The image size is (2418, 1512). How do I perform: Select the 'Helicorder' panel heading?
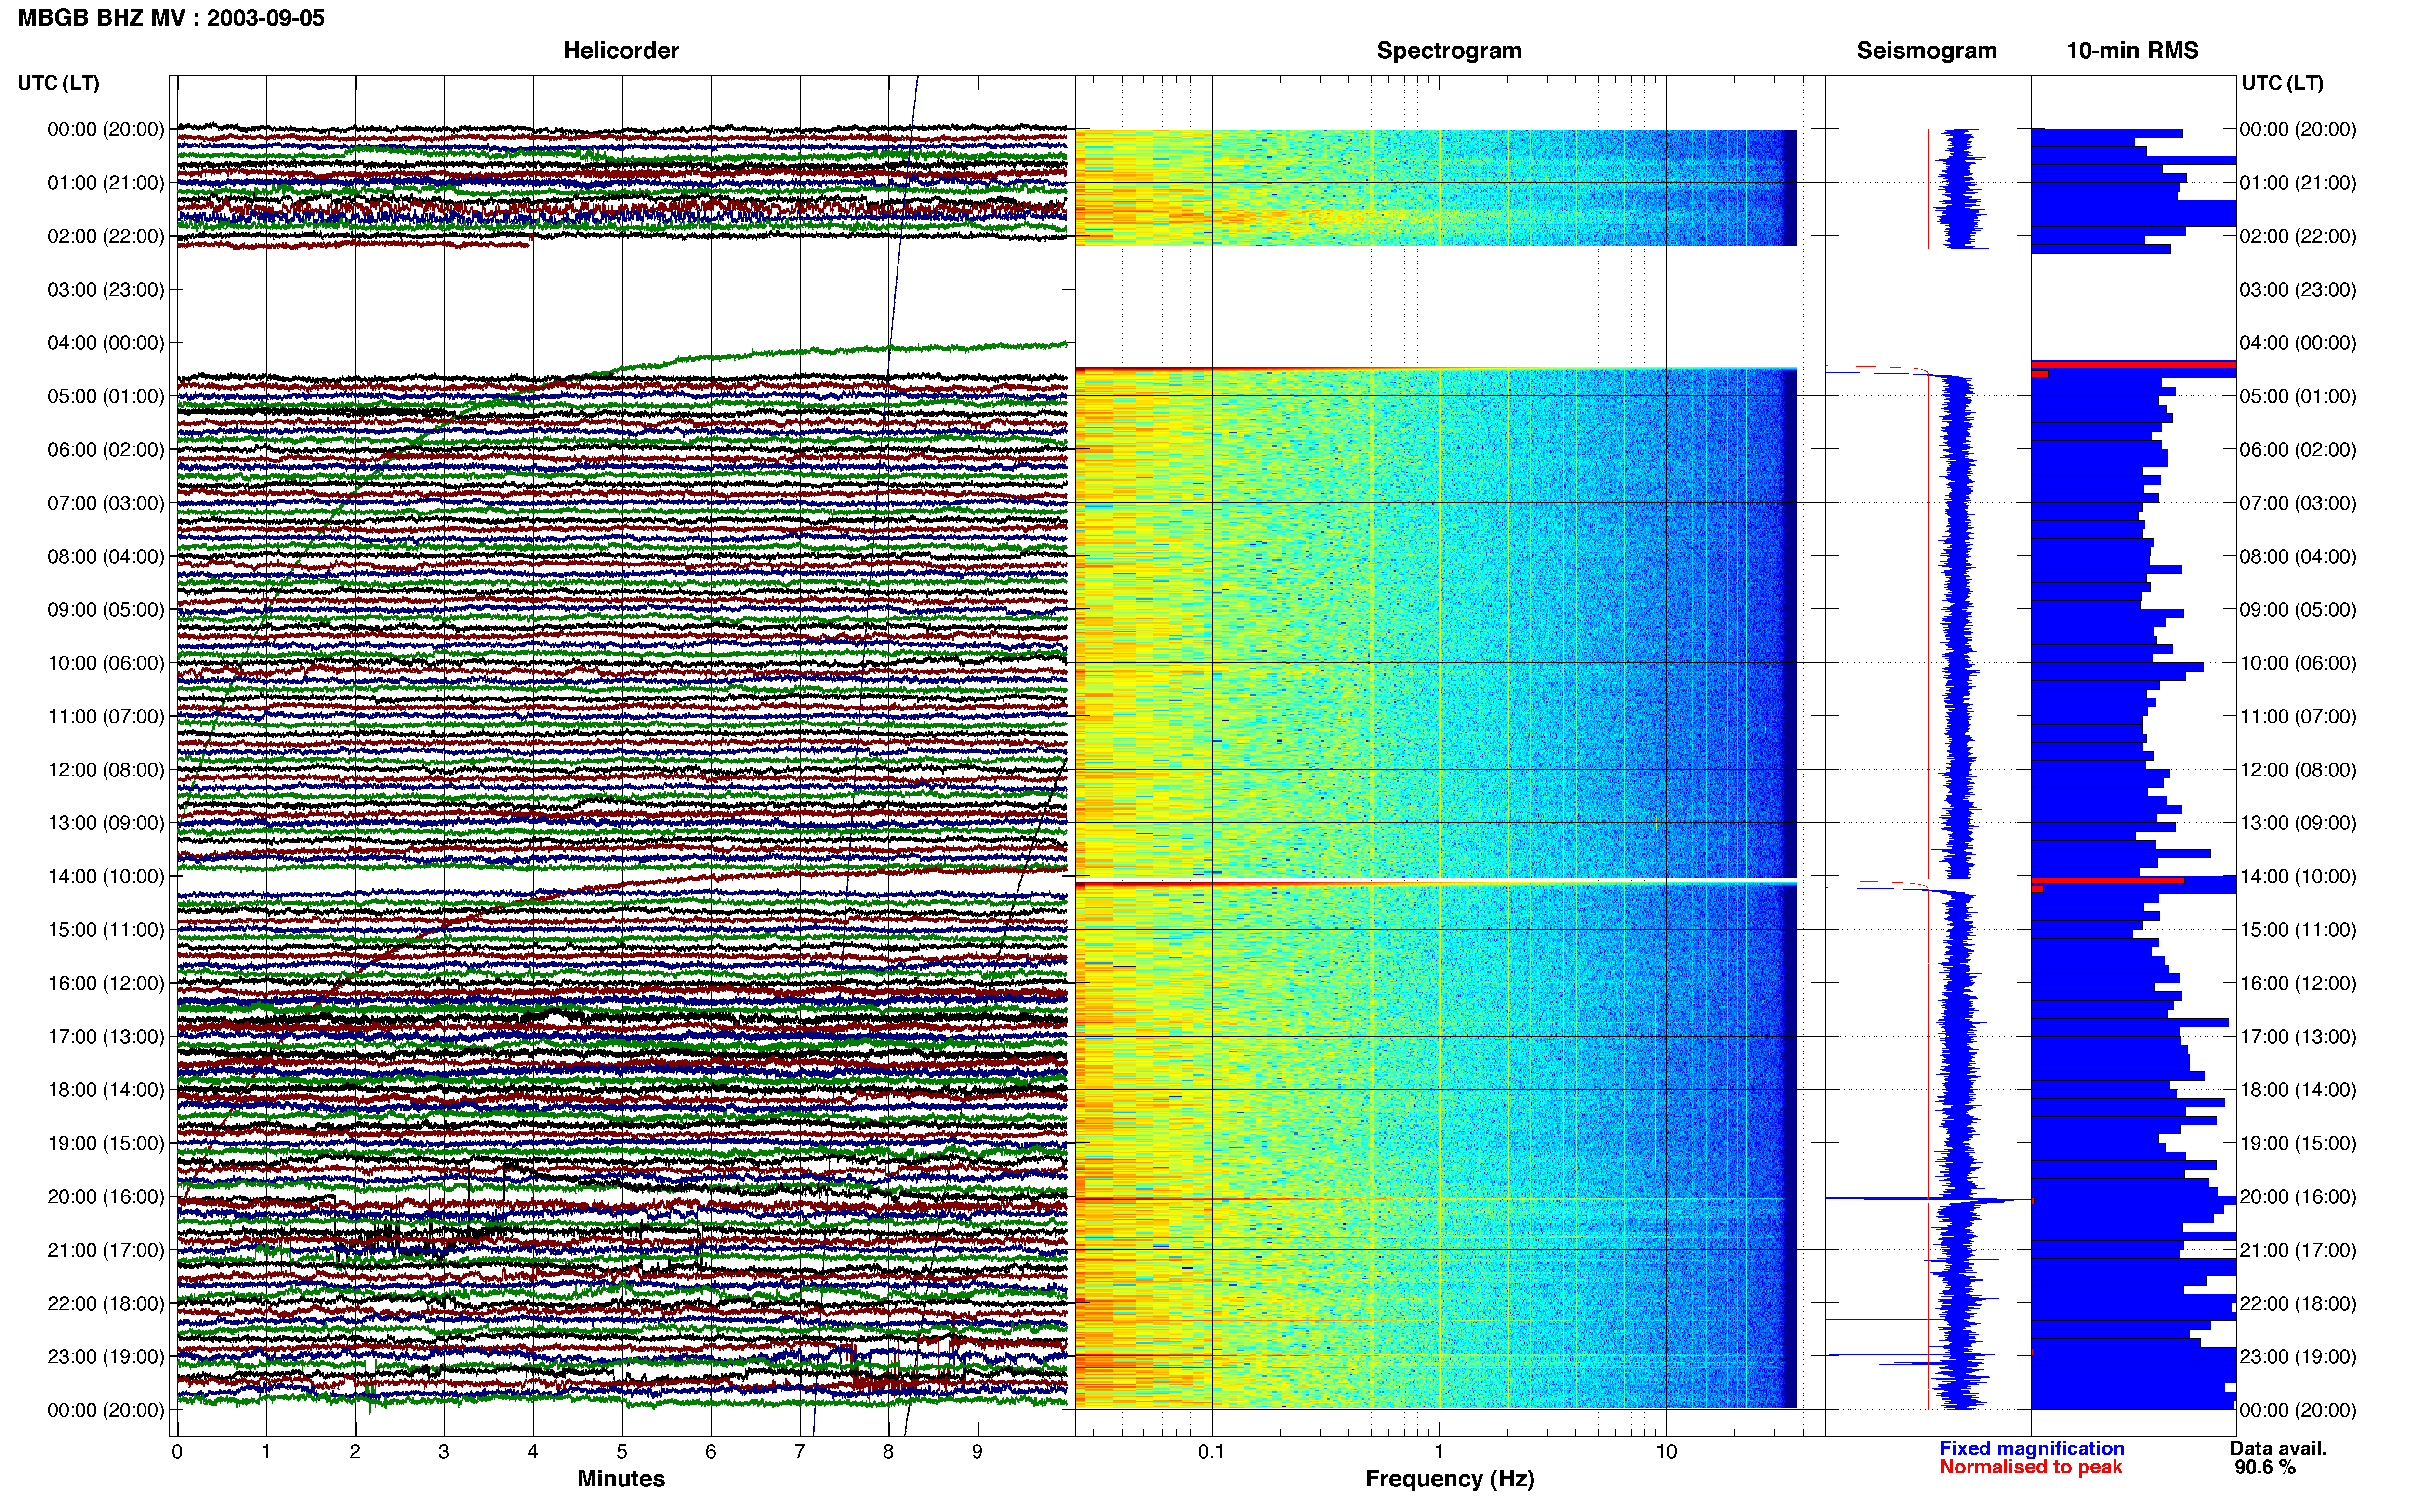tap(621, 50)
